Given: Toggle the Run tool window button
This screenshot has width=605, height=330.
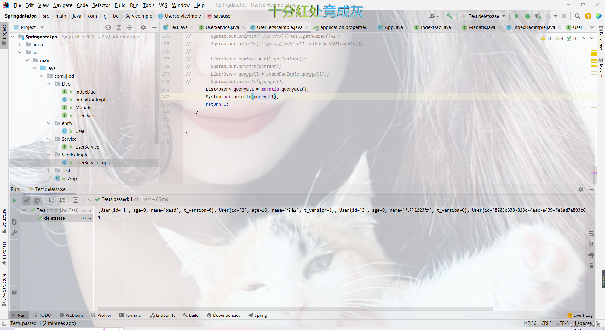Looking at the screenshot, I should (x=19, y=315).
